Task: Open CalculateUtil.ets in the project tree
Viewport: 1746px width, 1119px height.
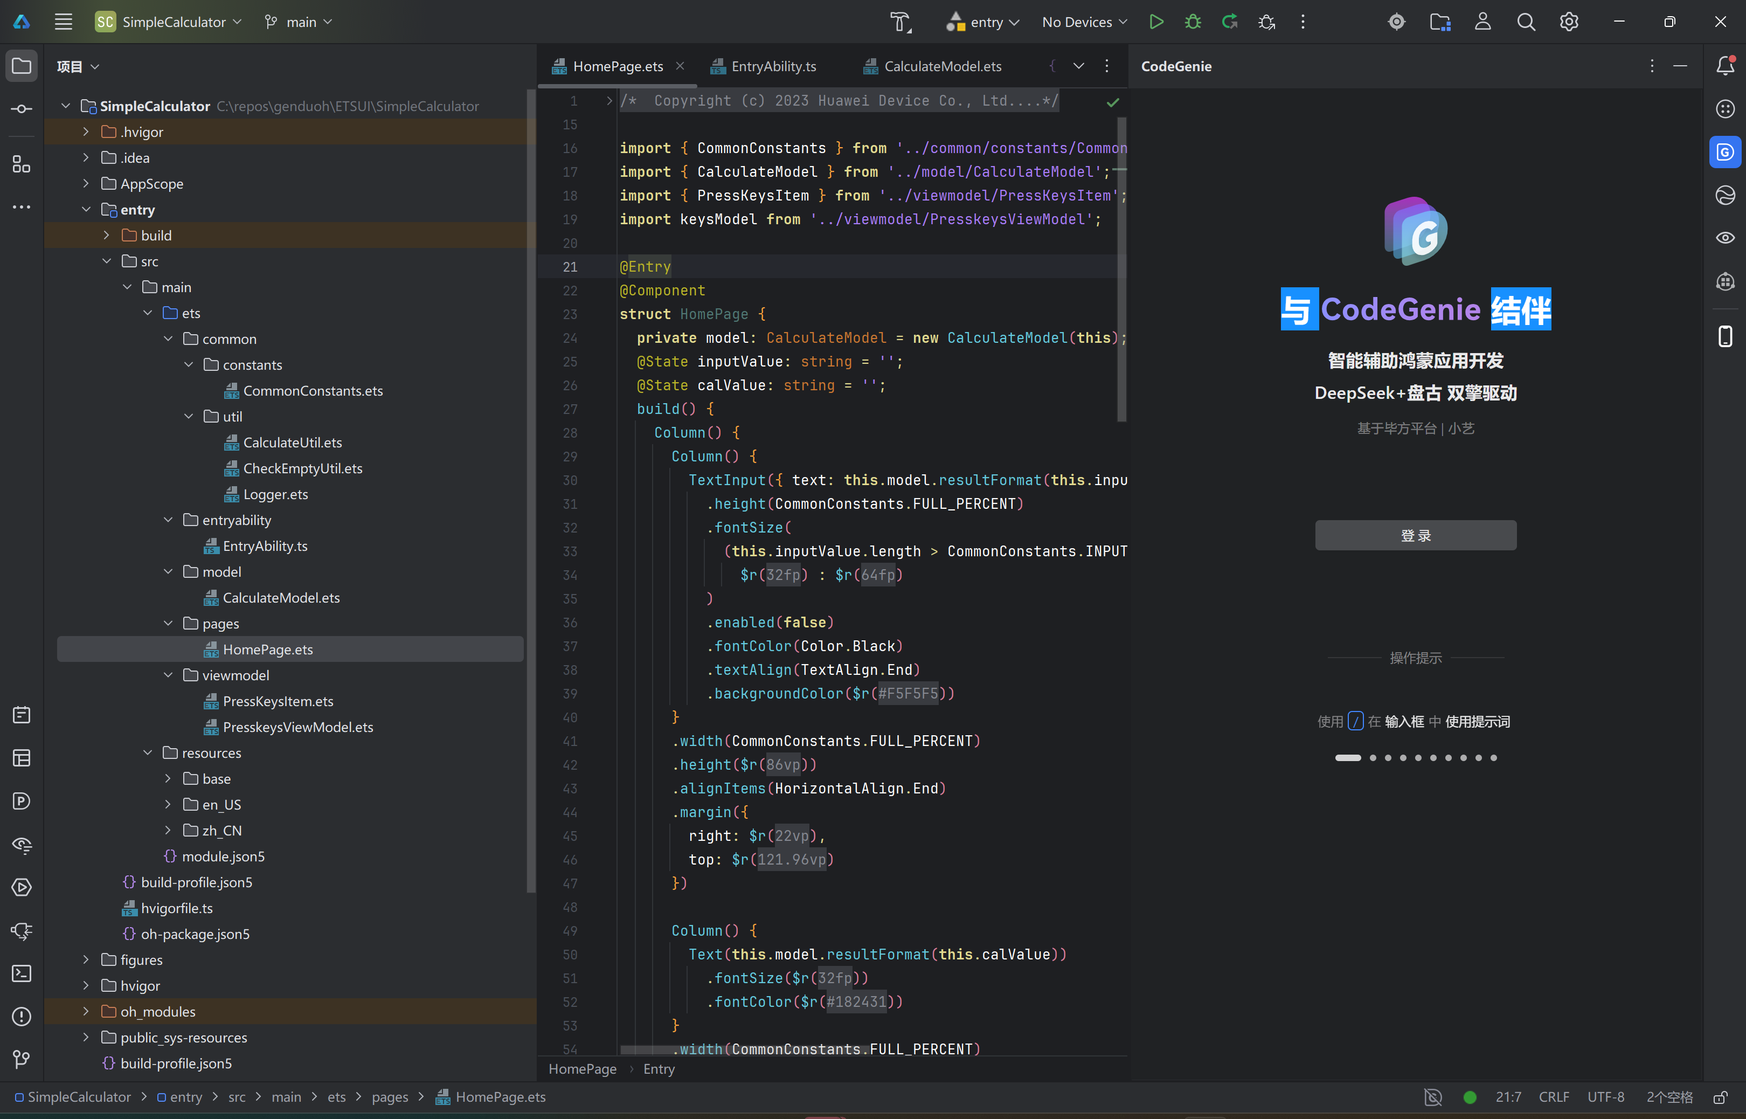Action: (x=292, y=443)
